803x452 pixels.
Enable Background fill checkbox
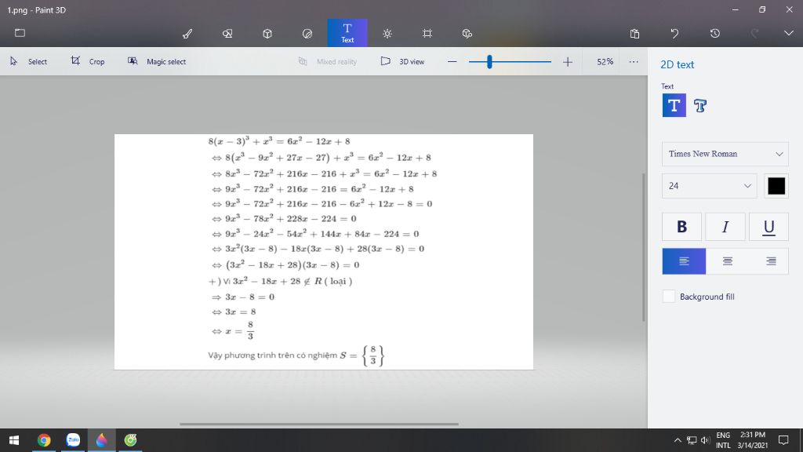(x=669, y=296)
